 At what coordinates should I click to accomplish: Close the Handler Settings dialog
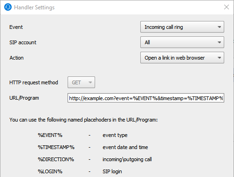227,7
